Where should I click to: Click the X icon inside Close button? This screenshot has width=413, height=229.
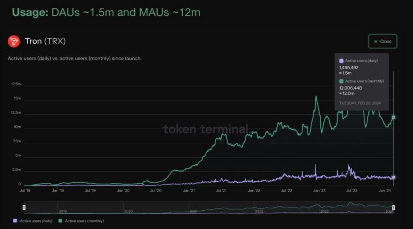click(376, 42)
